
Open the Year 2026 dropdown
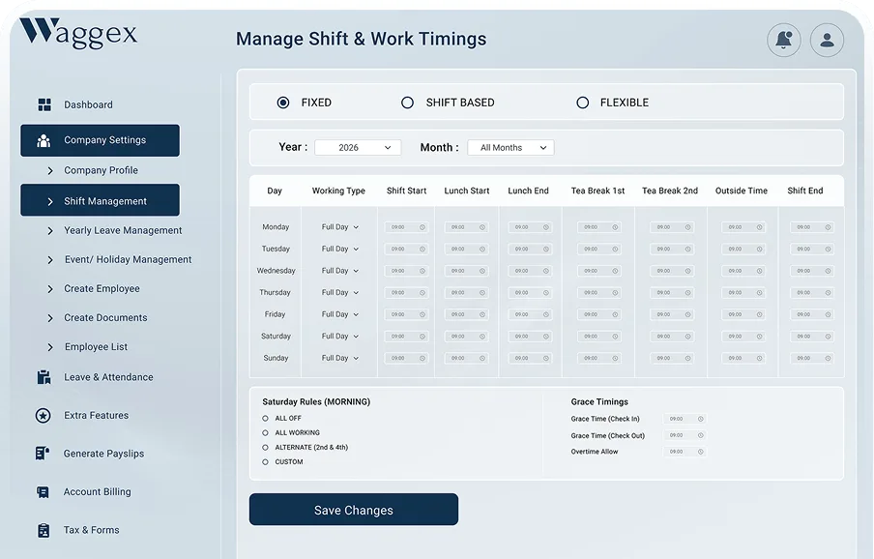[x=358, y=148]
